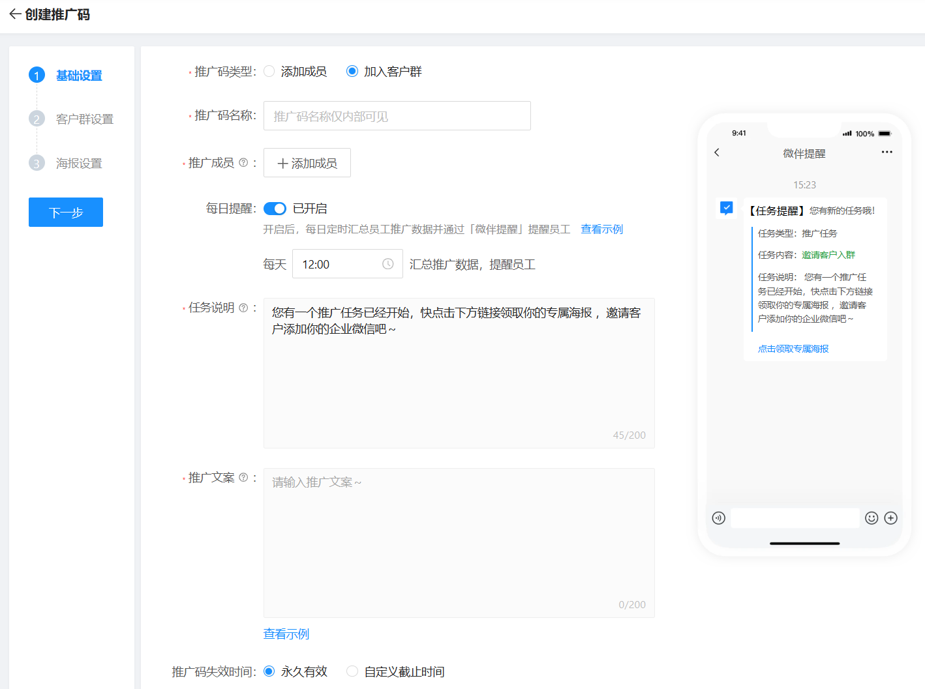The width and height of the screenshot is (925, 689).
Task: Choose 自定义截止时间 expiry option
Action: point(352,671)
